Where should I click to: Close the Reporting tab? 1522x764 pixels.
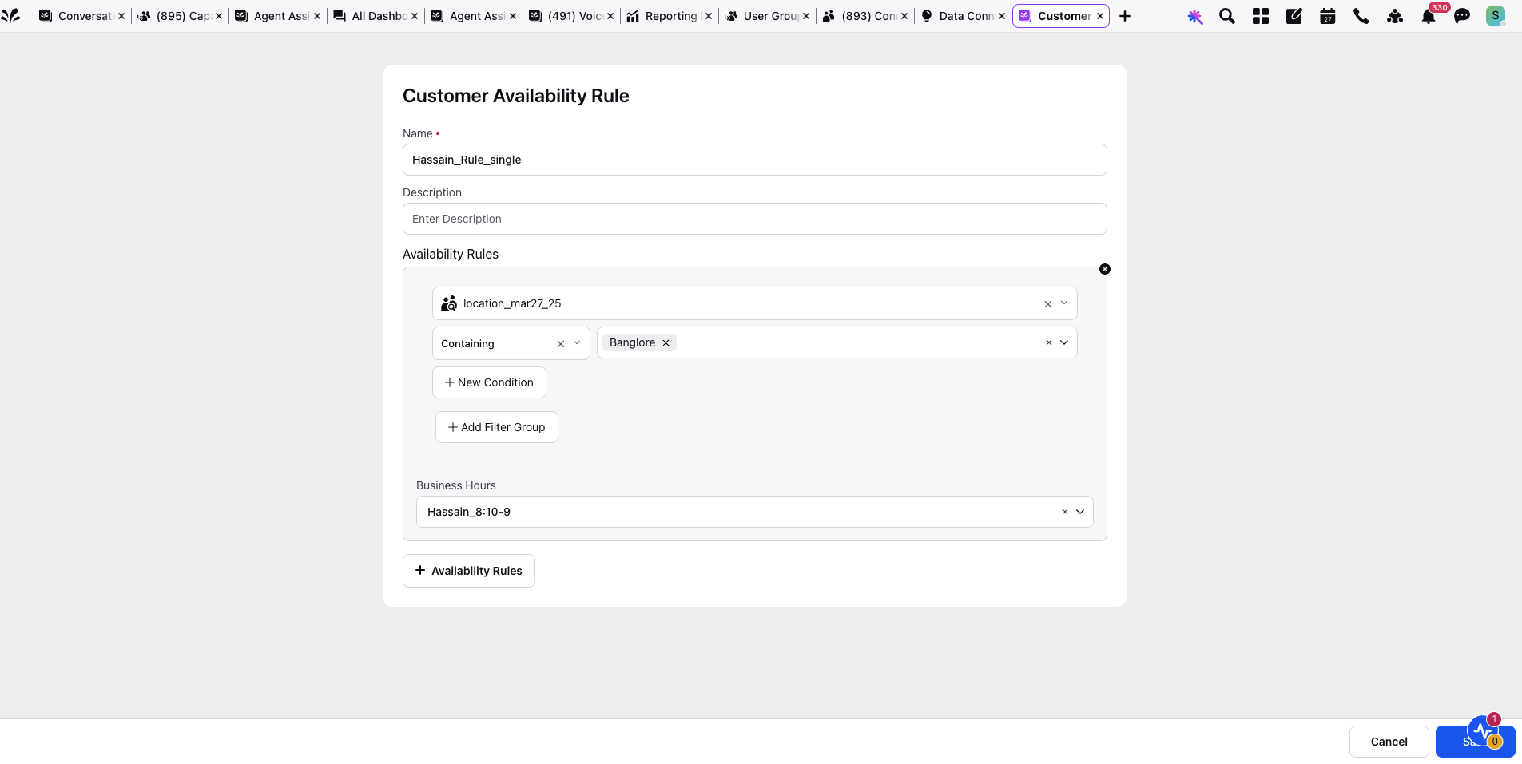709,16
